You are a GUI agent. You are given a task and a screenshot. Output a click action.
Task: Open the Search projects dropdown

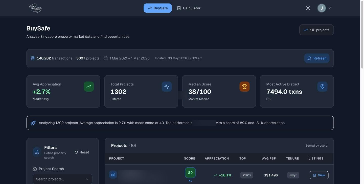coord(62,179)
